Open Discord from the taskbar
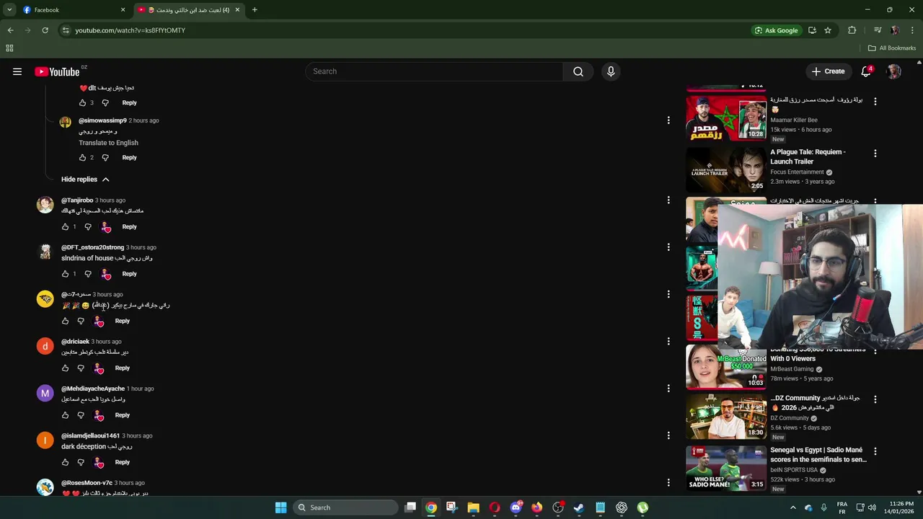Screen dimensions: 923x519 (x=516, y=507)
